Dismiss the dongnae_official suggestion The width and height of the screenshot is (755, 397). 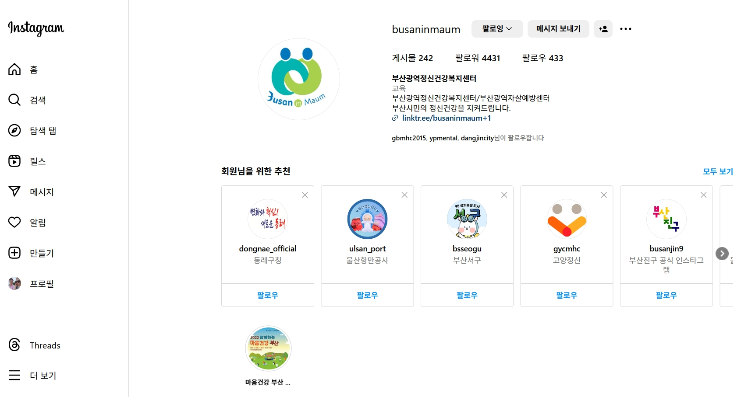tap(305, 195)
